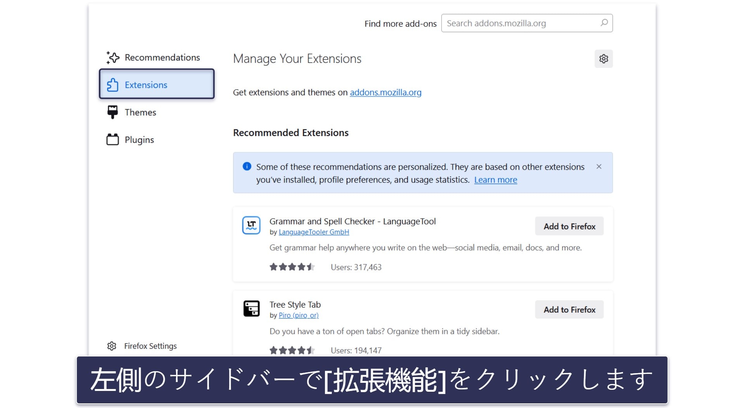Select the Extensions category
The width and height of the screenshot is (744, 408).
[157, 84]
